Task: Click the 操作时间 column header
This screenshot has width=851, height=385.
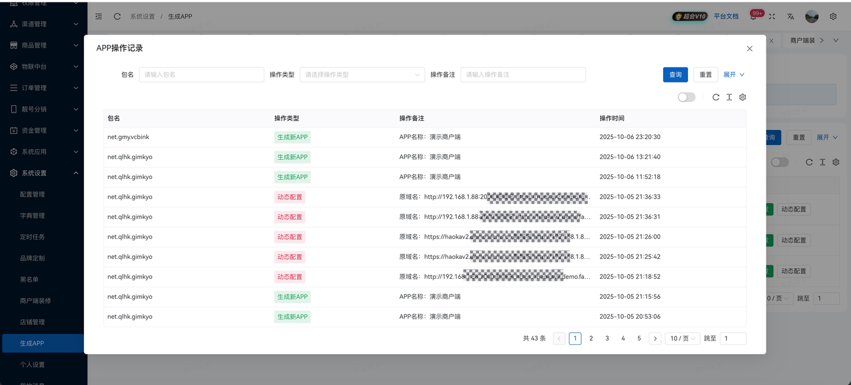Action: [612, 118]
